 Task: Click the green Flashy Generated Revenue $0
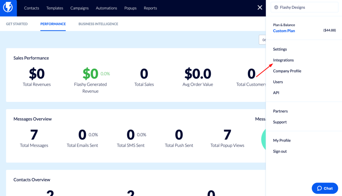(90, 74)
